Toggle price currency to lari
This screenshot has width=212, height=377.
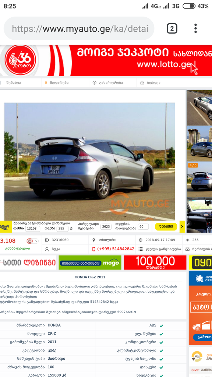pyautogui.click(x=30, y=241)
